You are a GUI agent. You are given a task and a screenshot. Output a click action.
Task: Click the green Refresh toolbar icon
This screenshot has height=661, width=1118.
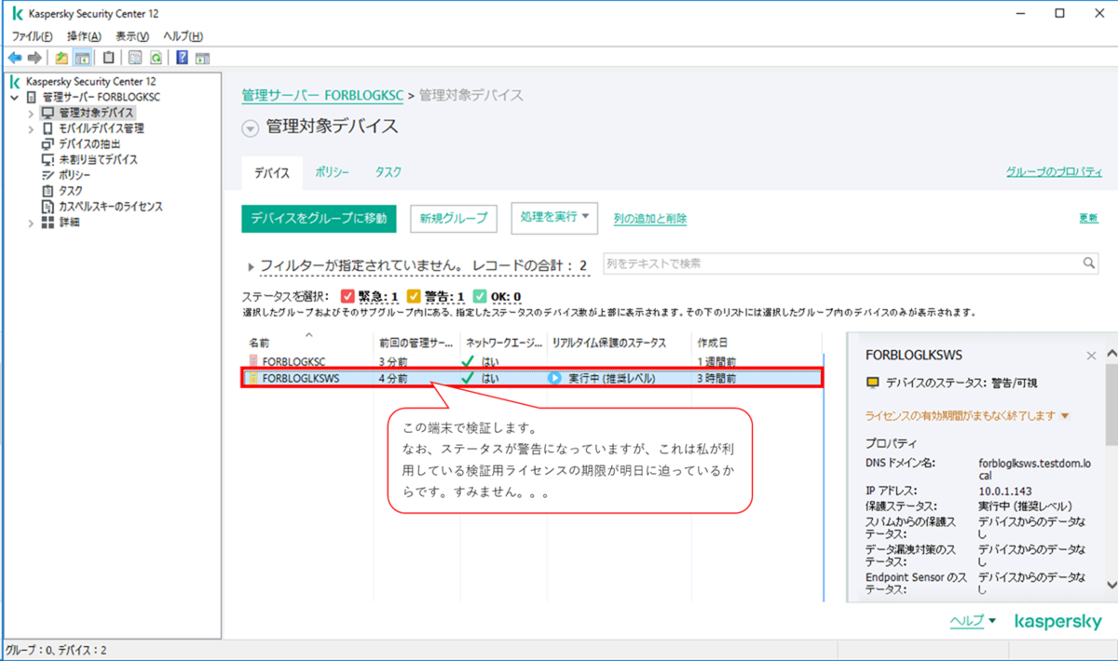(156, 57)
